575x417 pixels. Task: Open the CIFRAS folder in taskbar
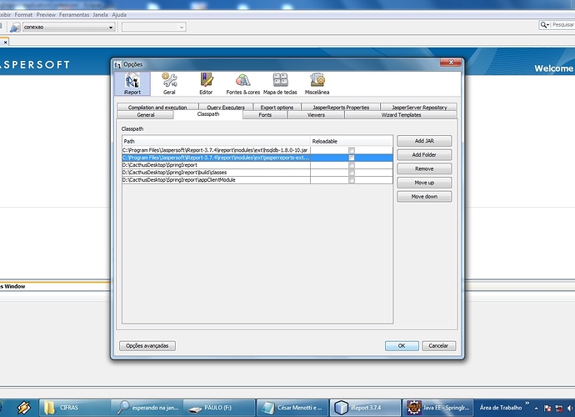coord(74,408)
